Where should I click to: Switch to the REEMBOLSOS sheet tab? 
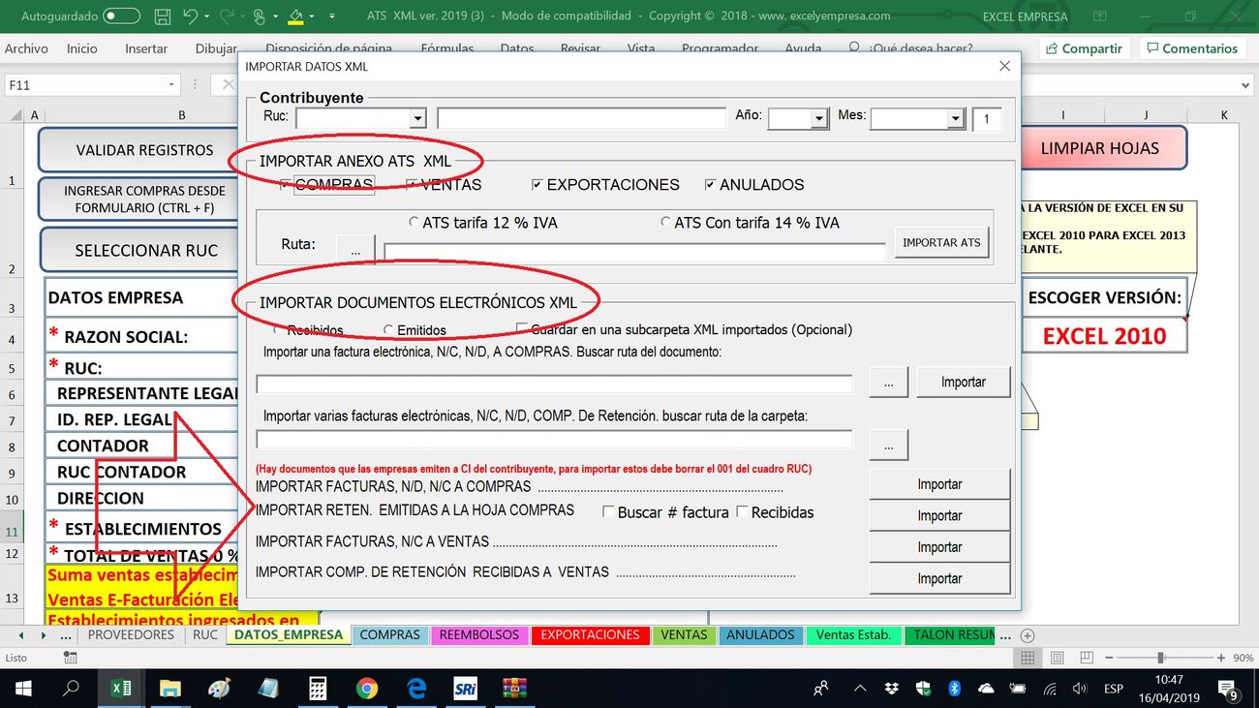(479, 635)
